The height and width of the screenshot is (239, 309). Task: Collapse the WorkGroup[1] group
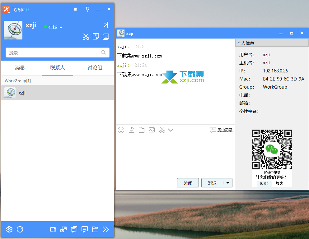[x=58, y=81]
